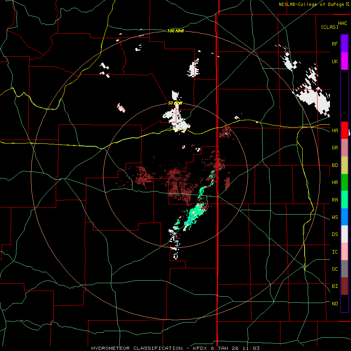
Task: Select the yellow BD legend swatch
Action: point(344,165)
